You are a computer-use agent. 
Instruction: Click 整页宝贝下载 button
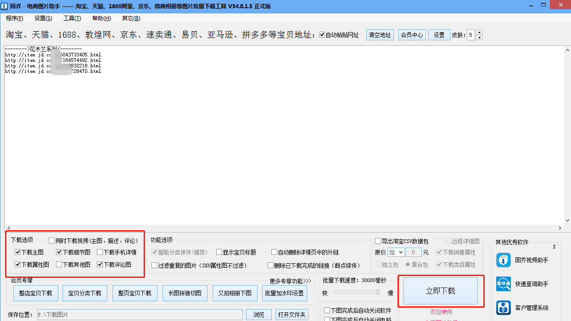(x=134, y=293)
